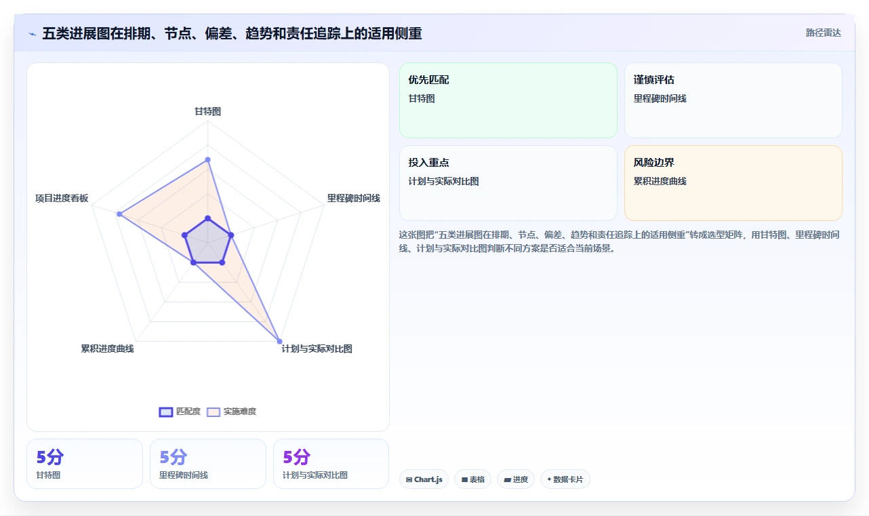Toggle the 匹配度 legend series
Viewport: 869px width, 516px height.
pyautogui.click(x=180, y=412)
